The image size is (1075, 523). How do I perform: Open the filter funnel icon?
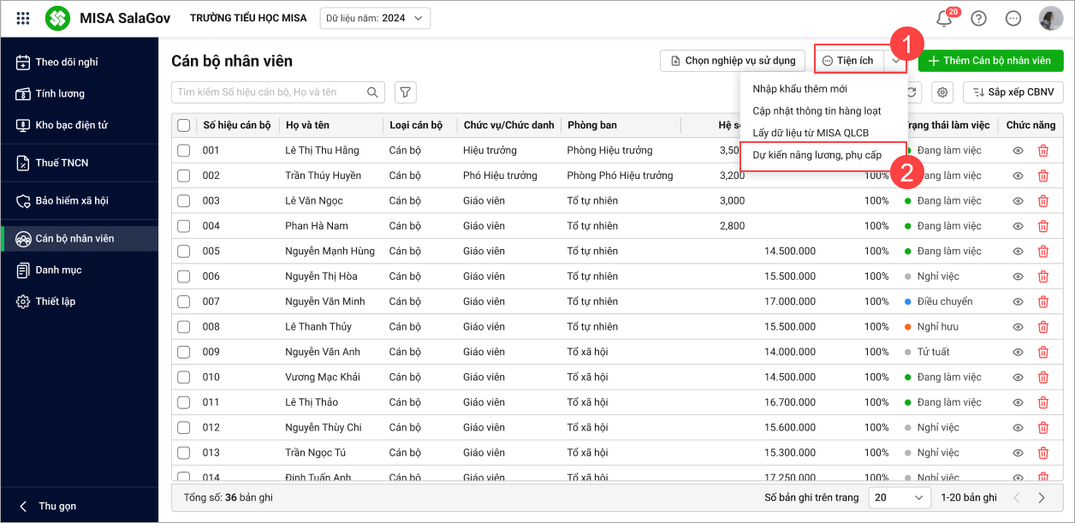point(404,92)
